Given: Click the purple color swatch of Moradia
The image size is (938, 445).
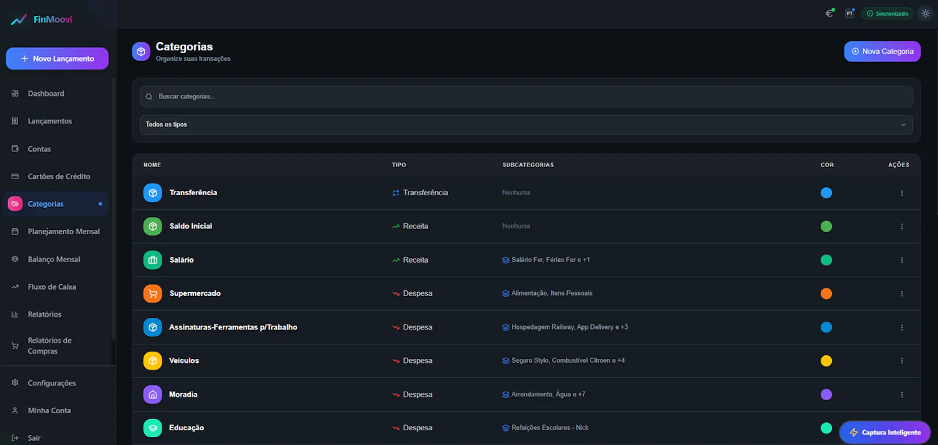Looking at the screenshot, I should point(826,395).
